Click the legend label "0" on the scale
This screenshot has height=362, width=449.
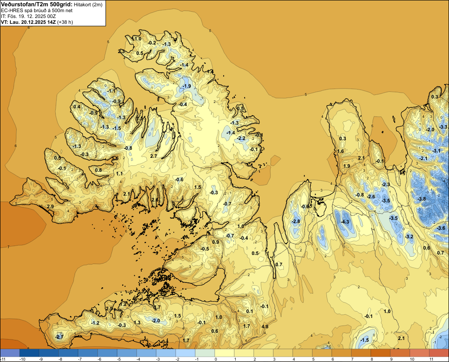(x=216, y=359)
